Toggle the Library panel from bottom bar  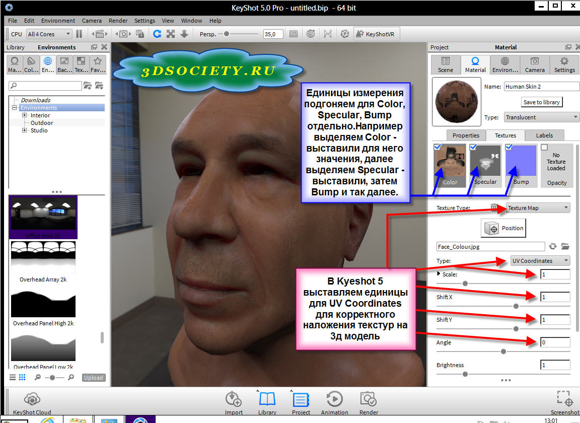point(267,403)
